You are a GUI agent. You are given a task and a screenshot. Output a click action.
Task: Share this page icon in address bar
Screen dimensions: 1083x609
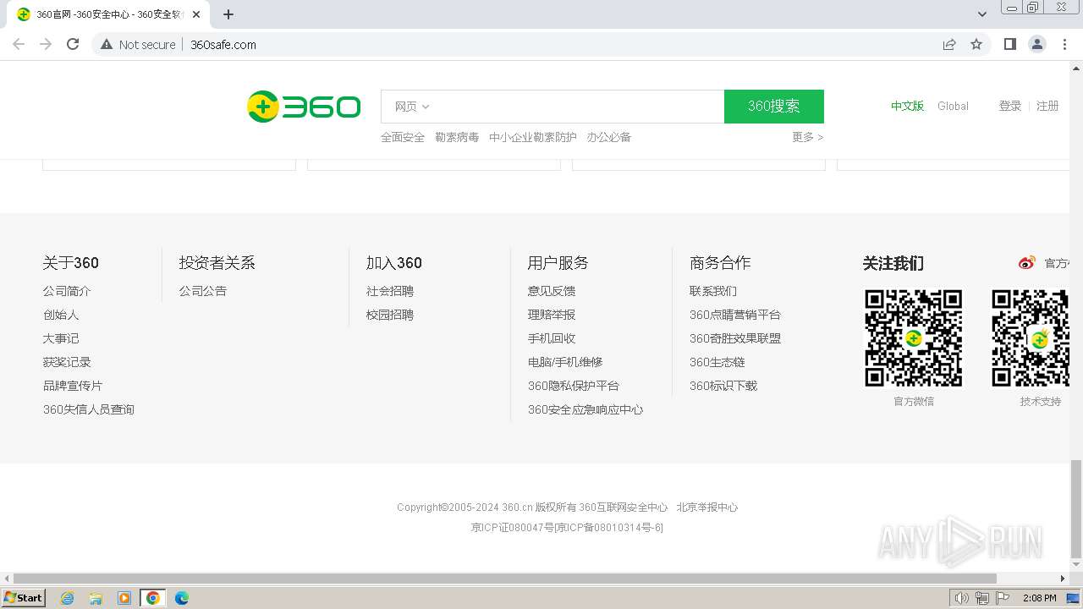(949, 44)
